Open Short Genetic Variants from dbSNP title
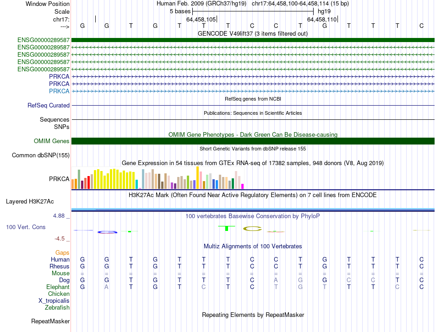 [253, 149]
